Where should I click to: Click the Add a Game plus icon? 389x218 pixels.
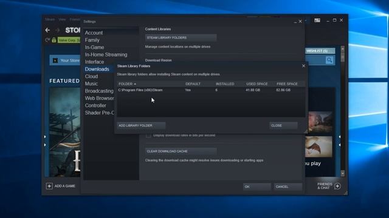point(49,186)
